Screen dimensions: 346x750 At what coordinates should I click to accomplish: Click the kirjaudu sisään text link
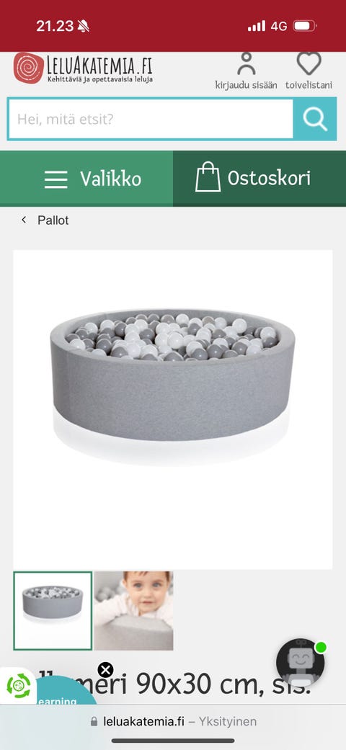tap(246, 85)
